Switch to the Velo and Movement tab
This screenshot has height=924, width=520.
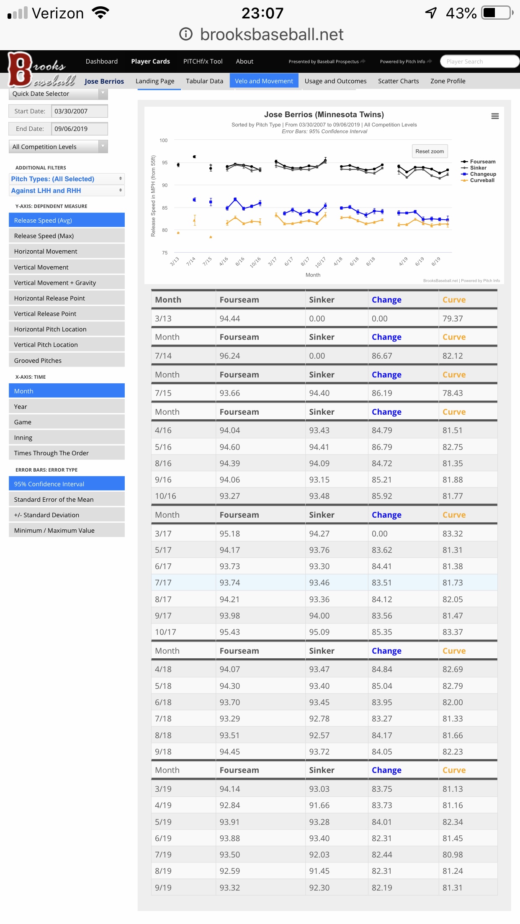[264, 81]
